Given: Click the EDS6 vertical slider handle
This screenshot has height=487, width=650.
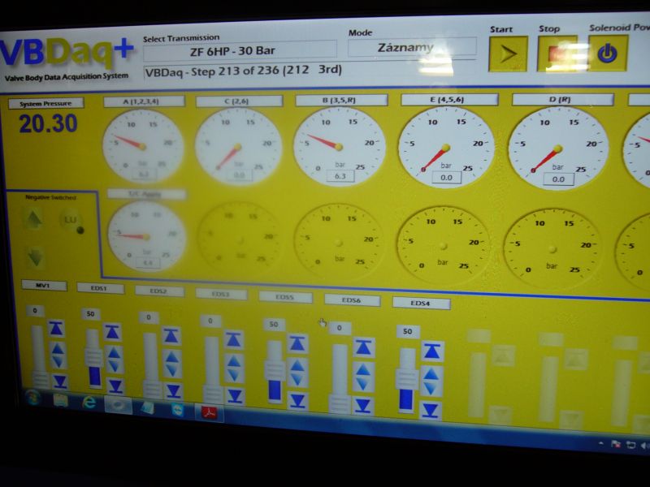Looking at the screenshot, I should coord(340,403).
